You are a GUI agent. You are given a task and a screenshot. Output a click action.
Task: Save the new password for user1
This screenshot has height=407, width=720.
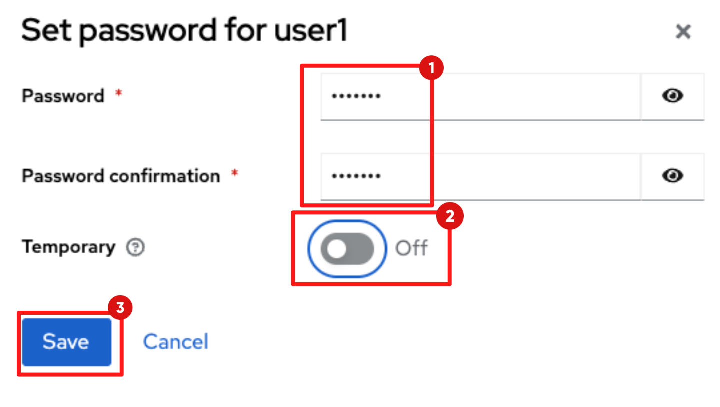tap(66, 342)
